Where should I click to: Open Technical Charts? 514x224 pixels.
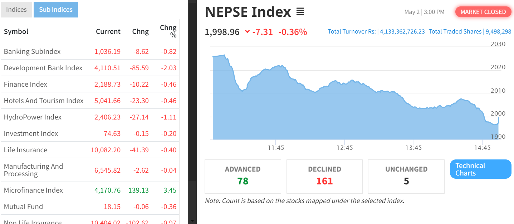[x=480, y=169]
